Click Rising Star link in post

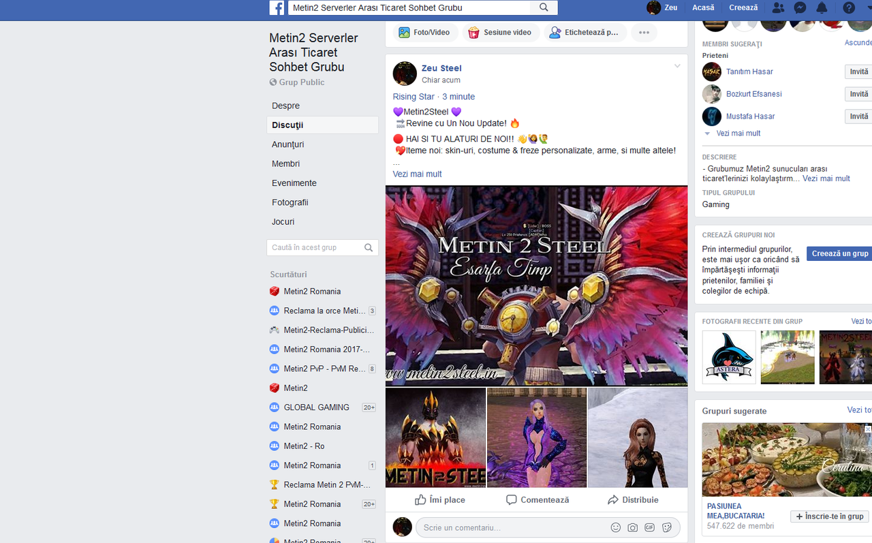(x=414, y=97)
